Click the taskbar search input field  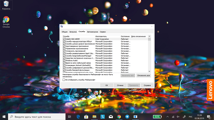click(x=37, y=117)
